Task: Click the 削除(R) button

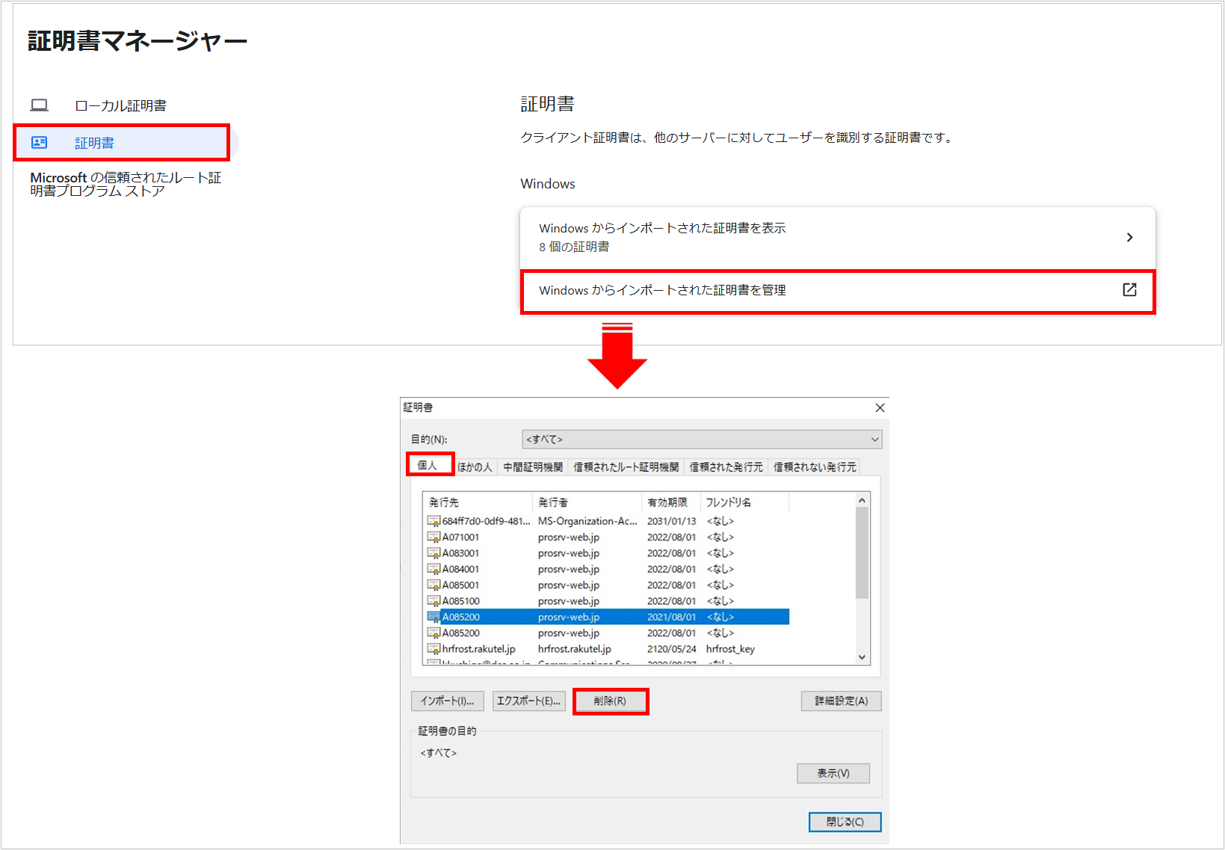Action: point(610,701)
